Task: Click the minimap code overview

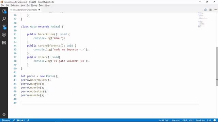Action: pyautogui.click(x=202, y=20)
